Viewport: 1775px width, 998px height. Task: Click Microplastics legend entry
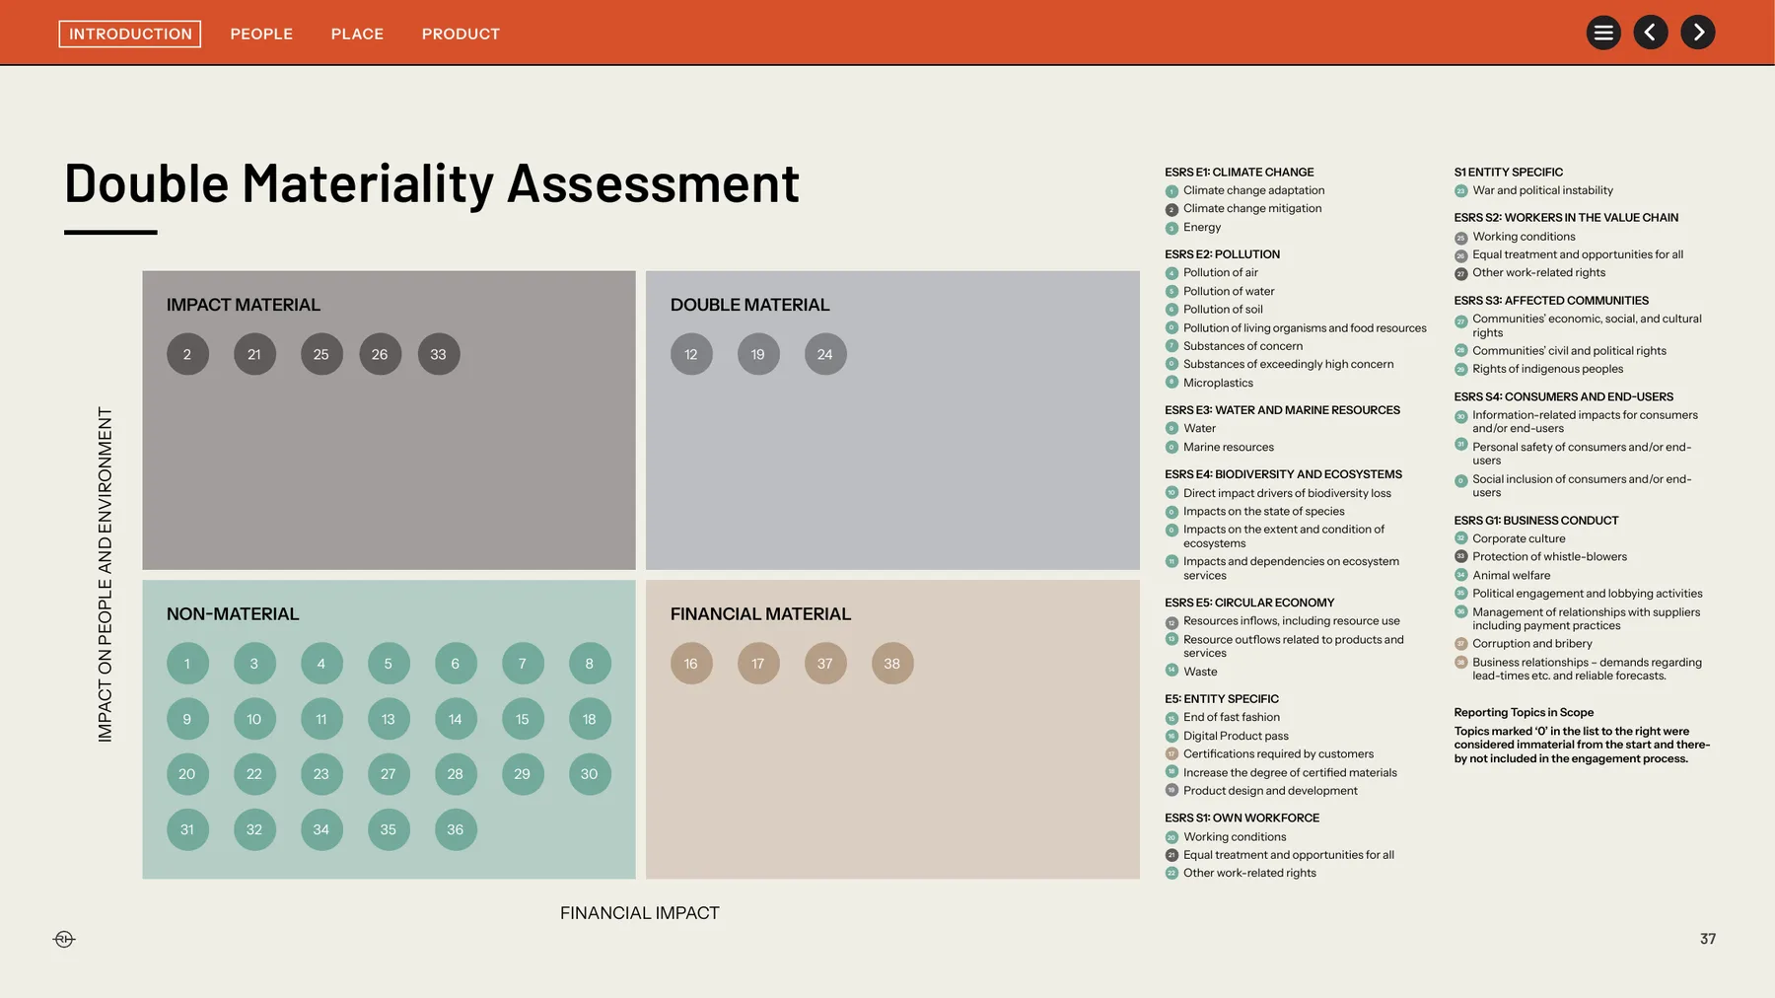(x=1209, y=383)
